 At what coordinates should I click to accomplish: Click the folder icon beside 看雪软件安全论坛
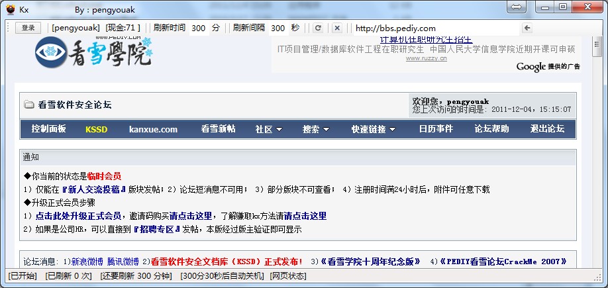click(x=28, y=104)
